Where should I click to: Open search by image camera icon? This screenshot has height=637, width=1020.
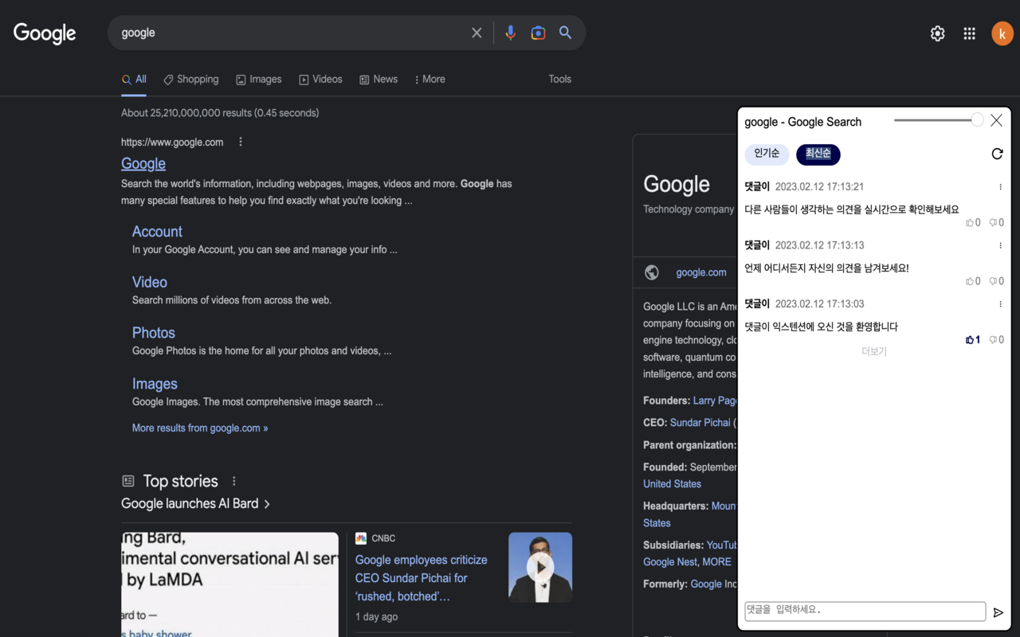coord(539,33)
